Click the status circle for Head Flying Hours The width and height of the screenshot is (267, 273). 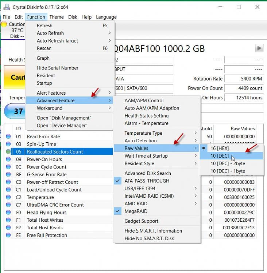[x=8, y=212]
